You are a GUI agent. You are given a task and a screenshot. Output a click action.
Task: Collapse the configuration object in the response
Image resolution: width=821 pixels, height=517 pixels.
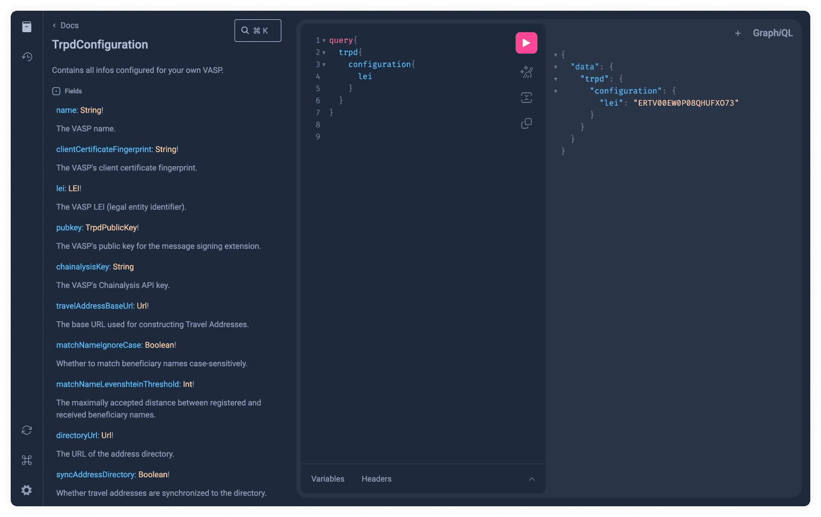pos(556,91)
